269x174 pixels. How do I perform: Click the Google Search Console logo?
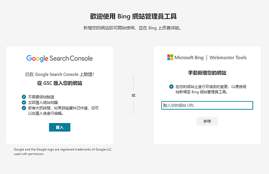tap(60, 58)
